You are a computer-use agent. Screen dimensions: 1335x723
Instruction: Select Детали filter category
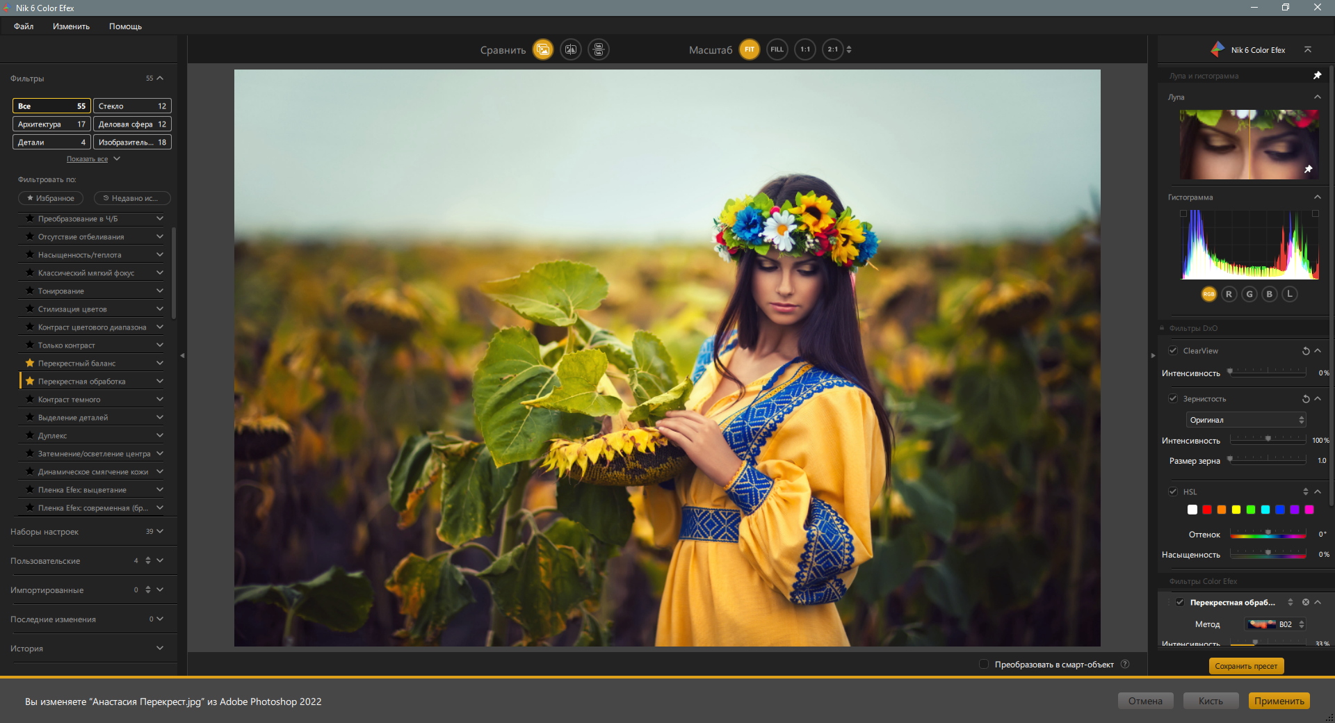pyautogui.click(x=51, y=142)
